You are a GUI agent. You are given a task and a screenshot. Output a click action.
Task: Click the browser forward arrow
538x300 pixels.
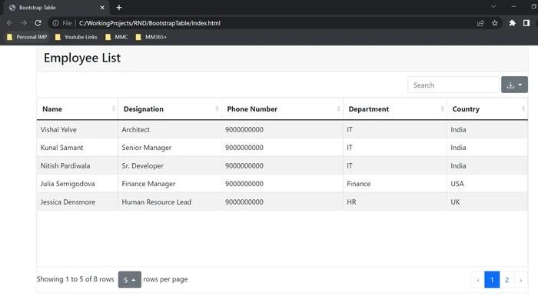[24, 23]
